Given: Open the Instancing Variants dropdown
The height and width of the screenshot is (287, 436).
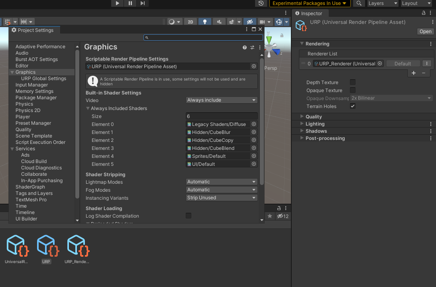Looking at the screenshot, I should point(221,197).
